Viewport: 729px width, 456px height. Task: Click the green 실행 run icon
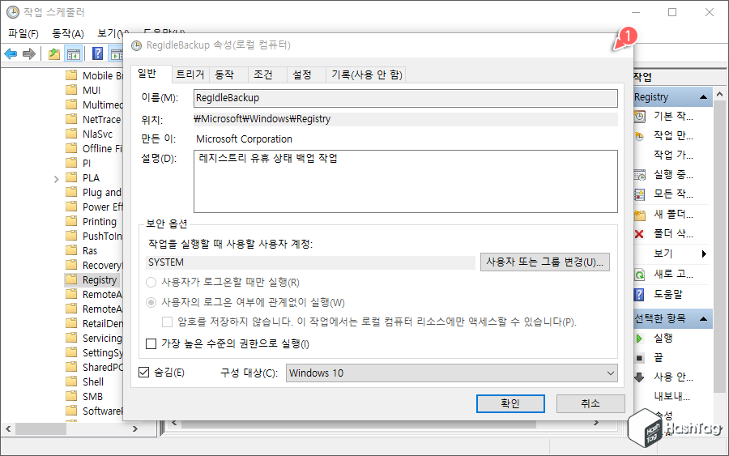(x=639, y=339)
